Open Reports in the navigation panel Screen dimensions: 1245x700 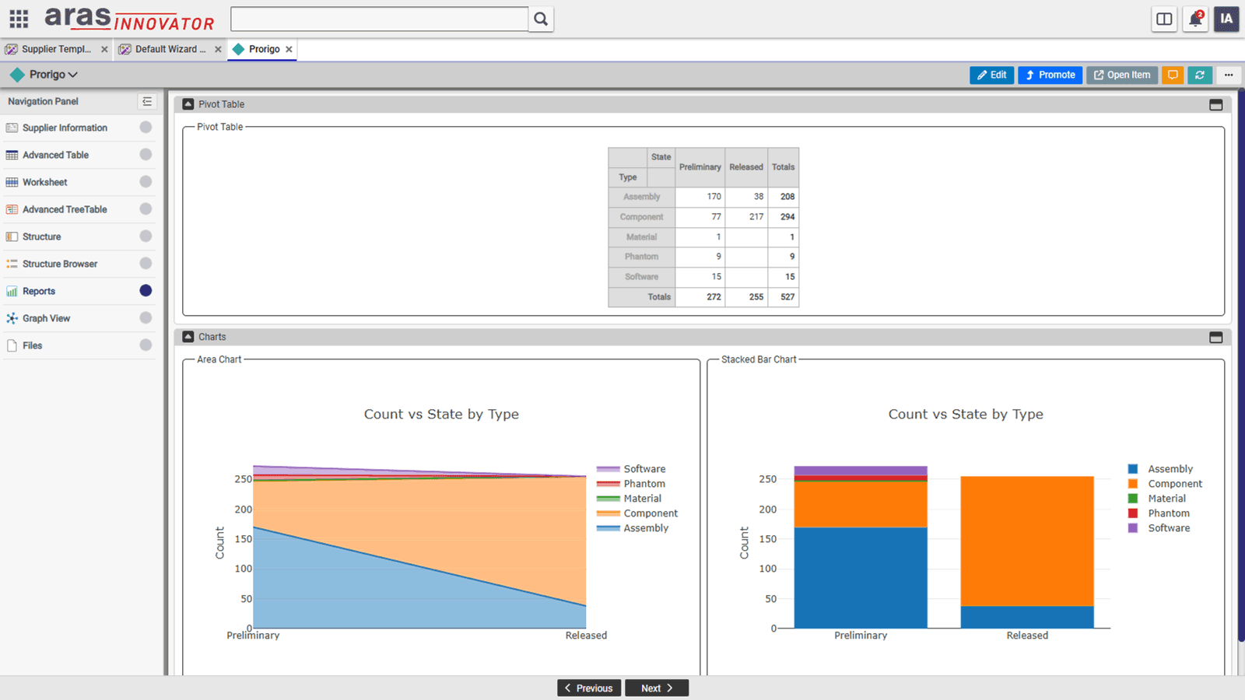pyautogui.click(x=39, y=291)
